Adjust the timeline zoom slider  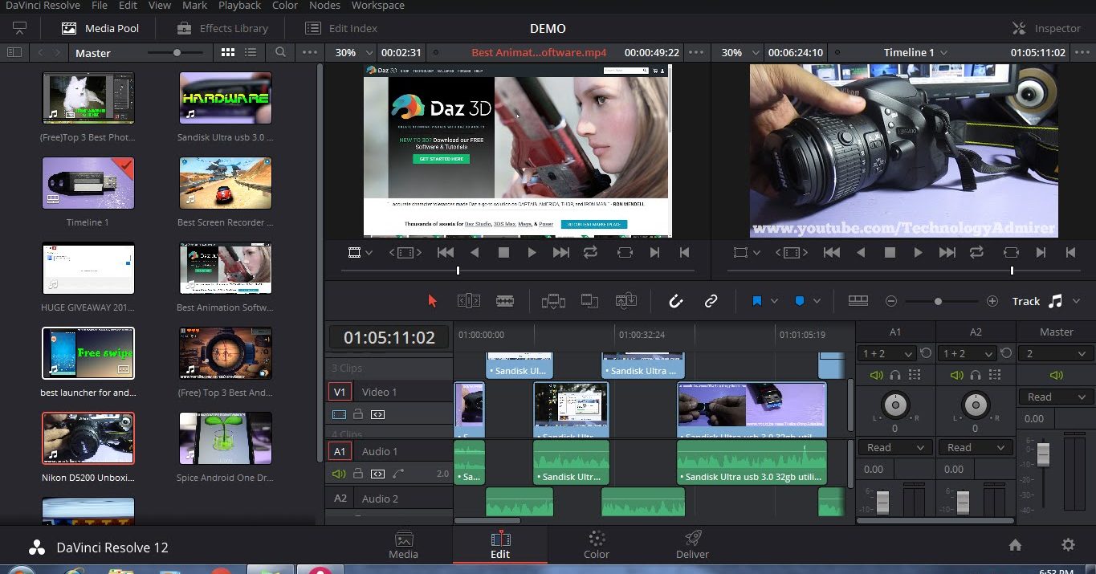point(938,301)
